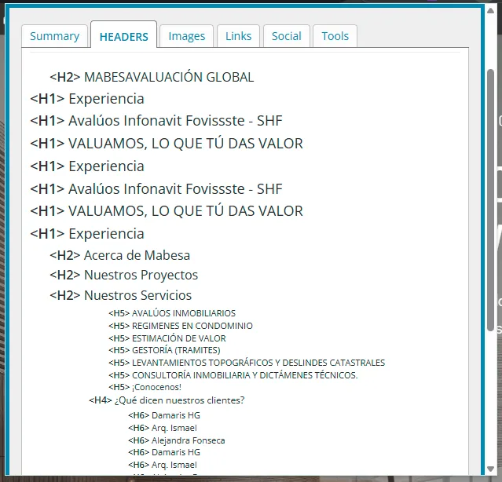502x482 pixels.
Task: Click the H2 MABESAVALUACIÓN GLOBAL header
Action: pos(152,77)
